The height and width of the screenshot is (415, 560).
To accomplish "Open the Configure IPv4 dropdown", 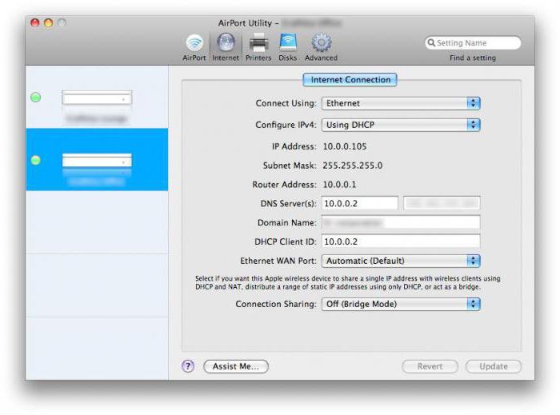I will coord(401,125).
